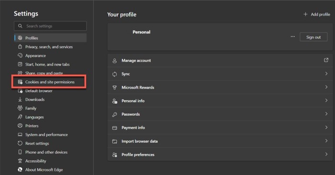Click the magnifier icon in search box
This screenshot has width=335, height=175.
click(x=20, y=26)
